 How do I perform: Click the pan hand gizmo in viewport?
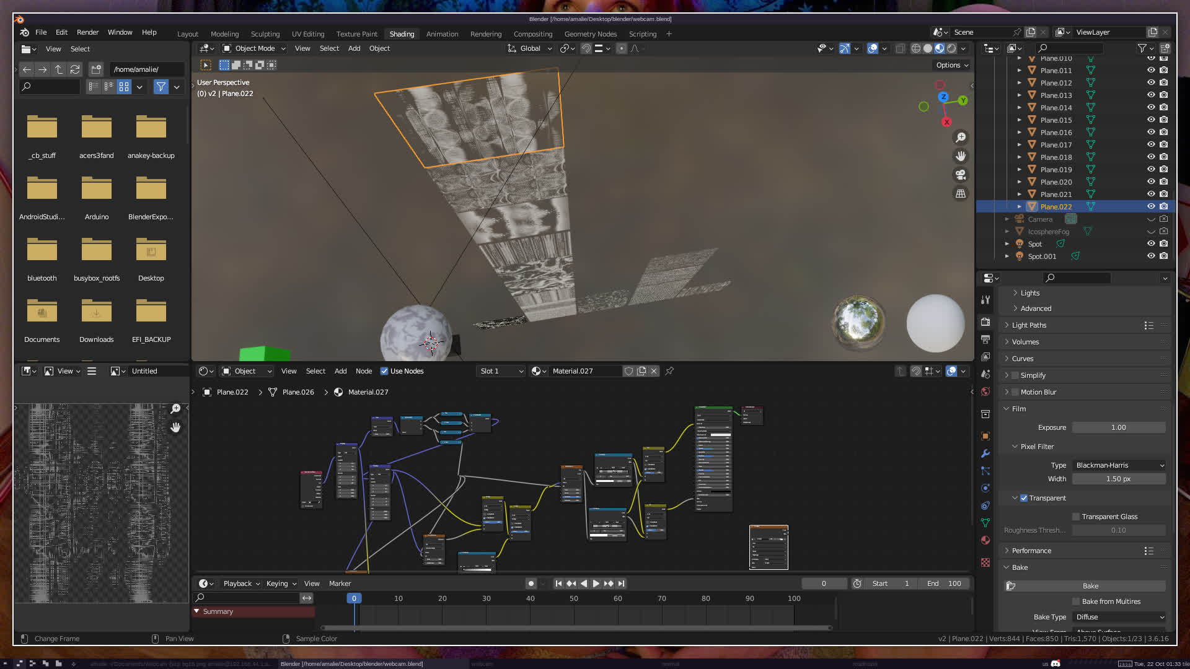[x=961, y=156]
